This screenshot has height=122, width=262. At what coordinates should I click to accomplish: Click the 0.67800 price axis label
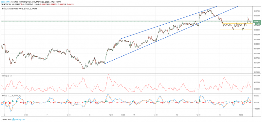tap(256, 53)
